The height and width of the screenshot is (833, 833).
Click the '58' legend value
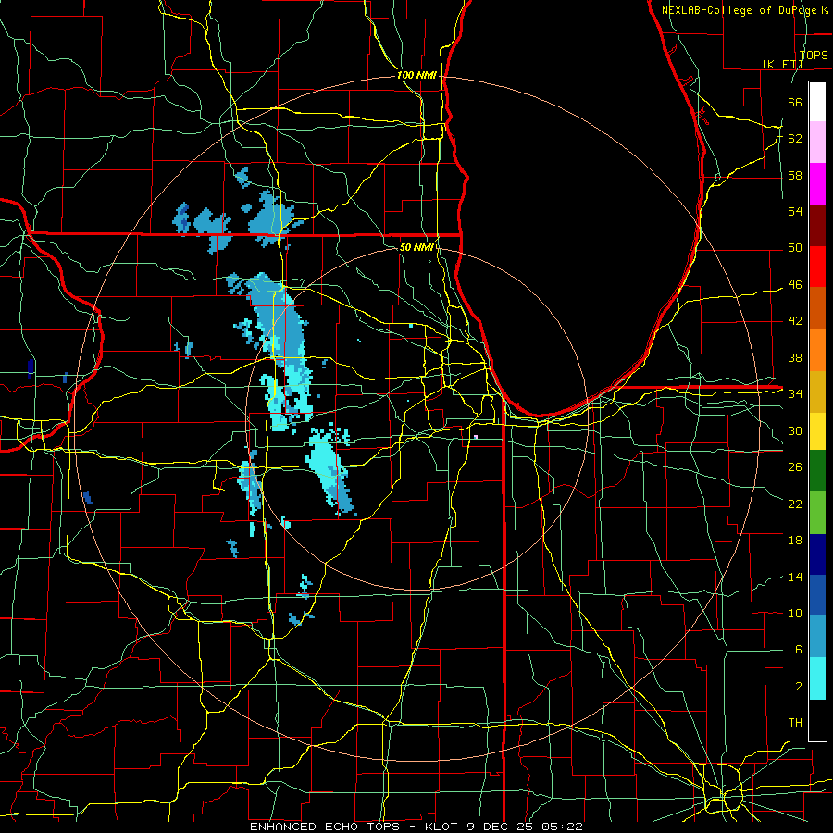pyautogui.click(x=795, y=175)
